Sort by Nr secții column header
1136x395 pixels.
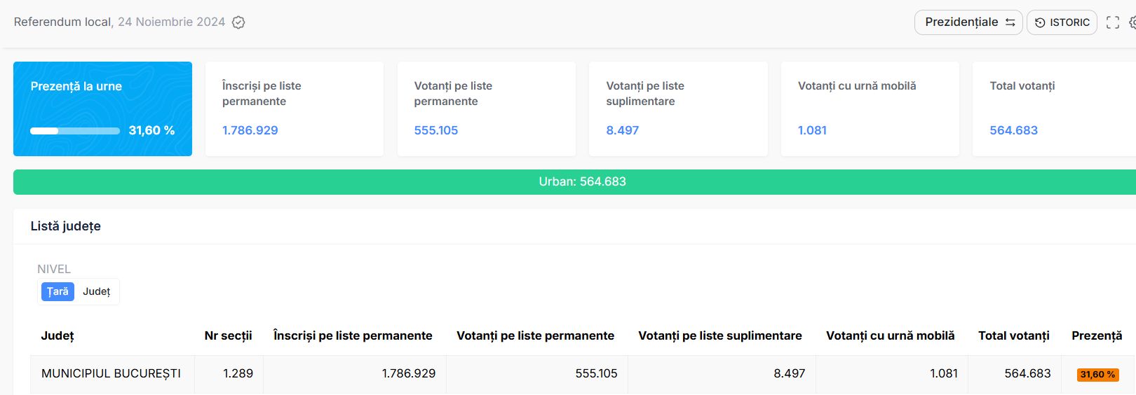point(228,335)
